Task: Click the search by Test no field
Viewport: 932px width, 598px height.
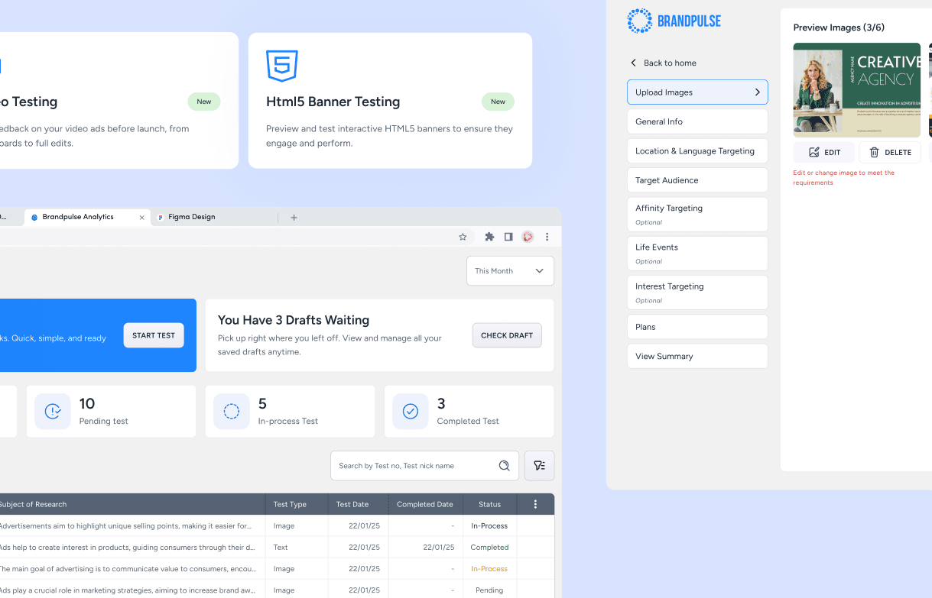Action: [424, 466]
